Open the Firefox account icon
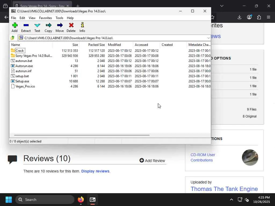275x206 pixels. click(249, 17)
